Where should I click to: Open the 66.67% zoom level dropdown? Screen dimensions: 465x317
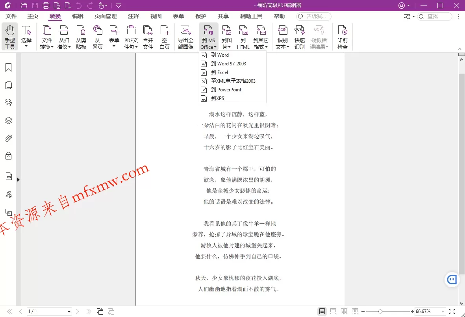pyautogui.click(x=443, y=311)
